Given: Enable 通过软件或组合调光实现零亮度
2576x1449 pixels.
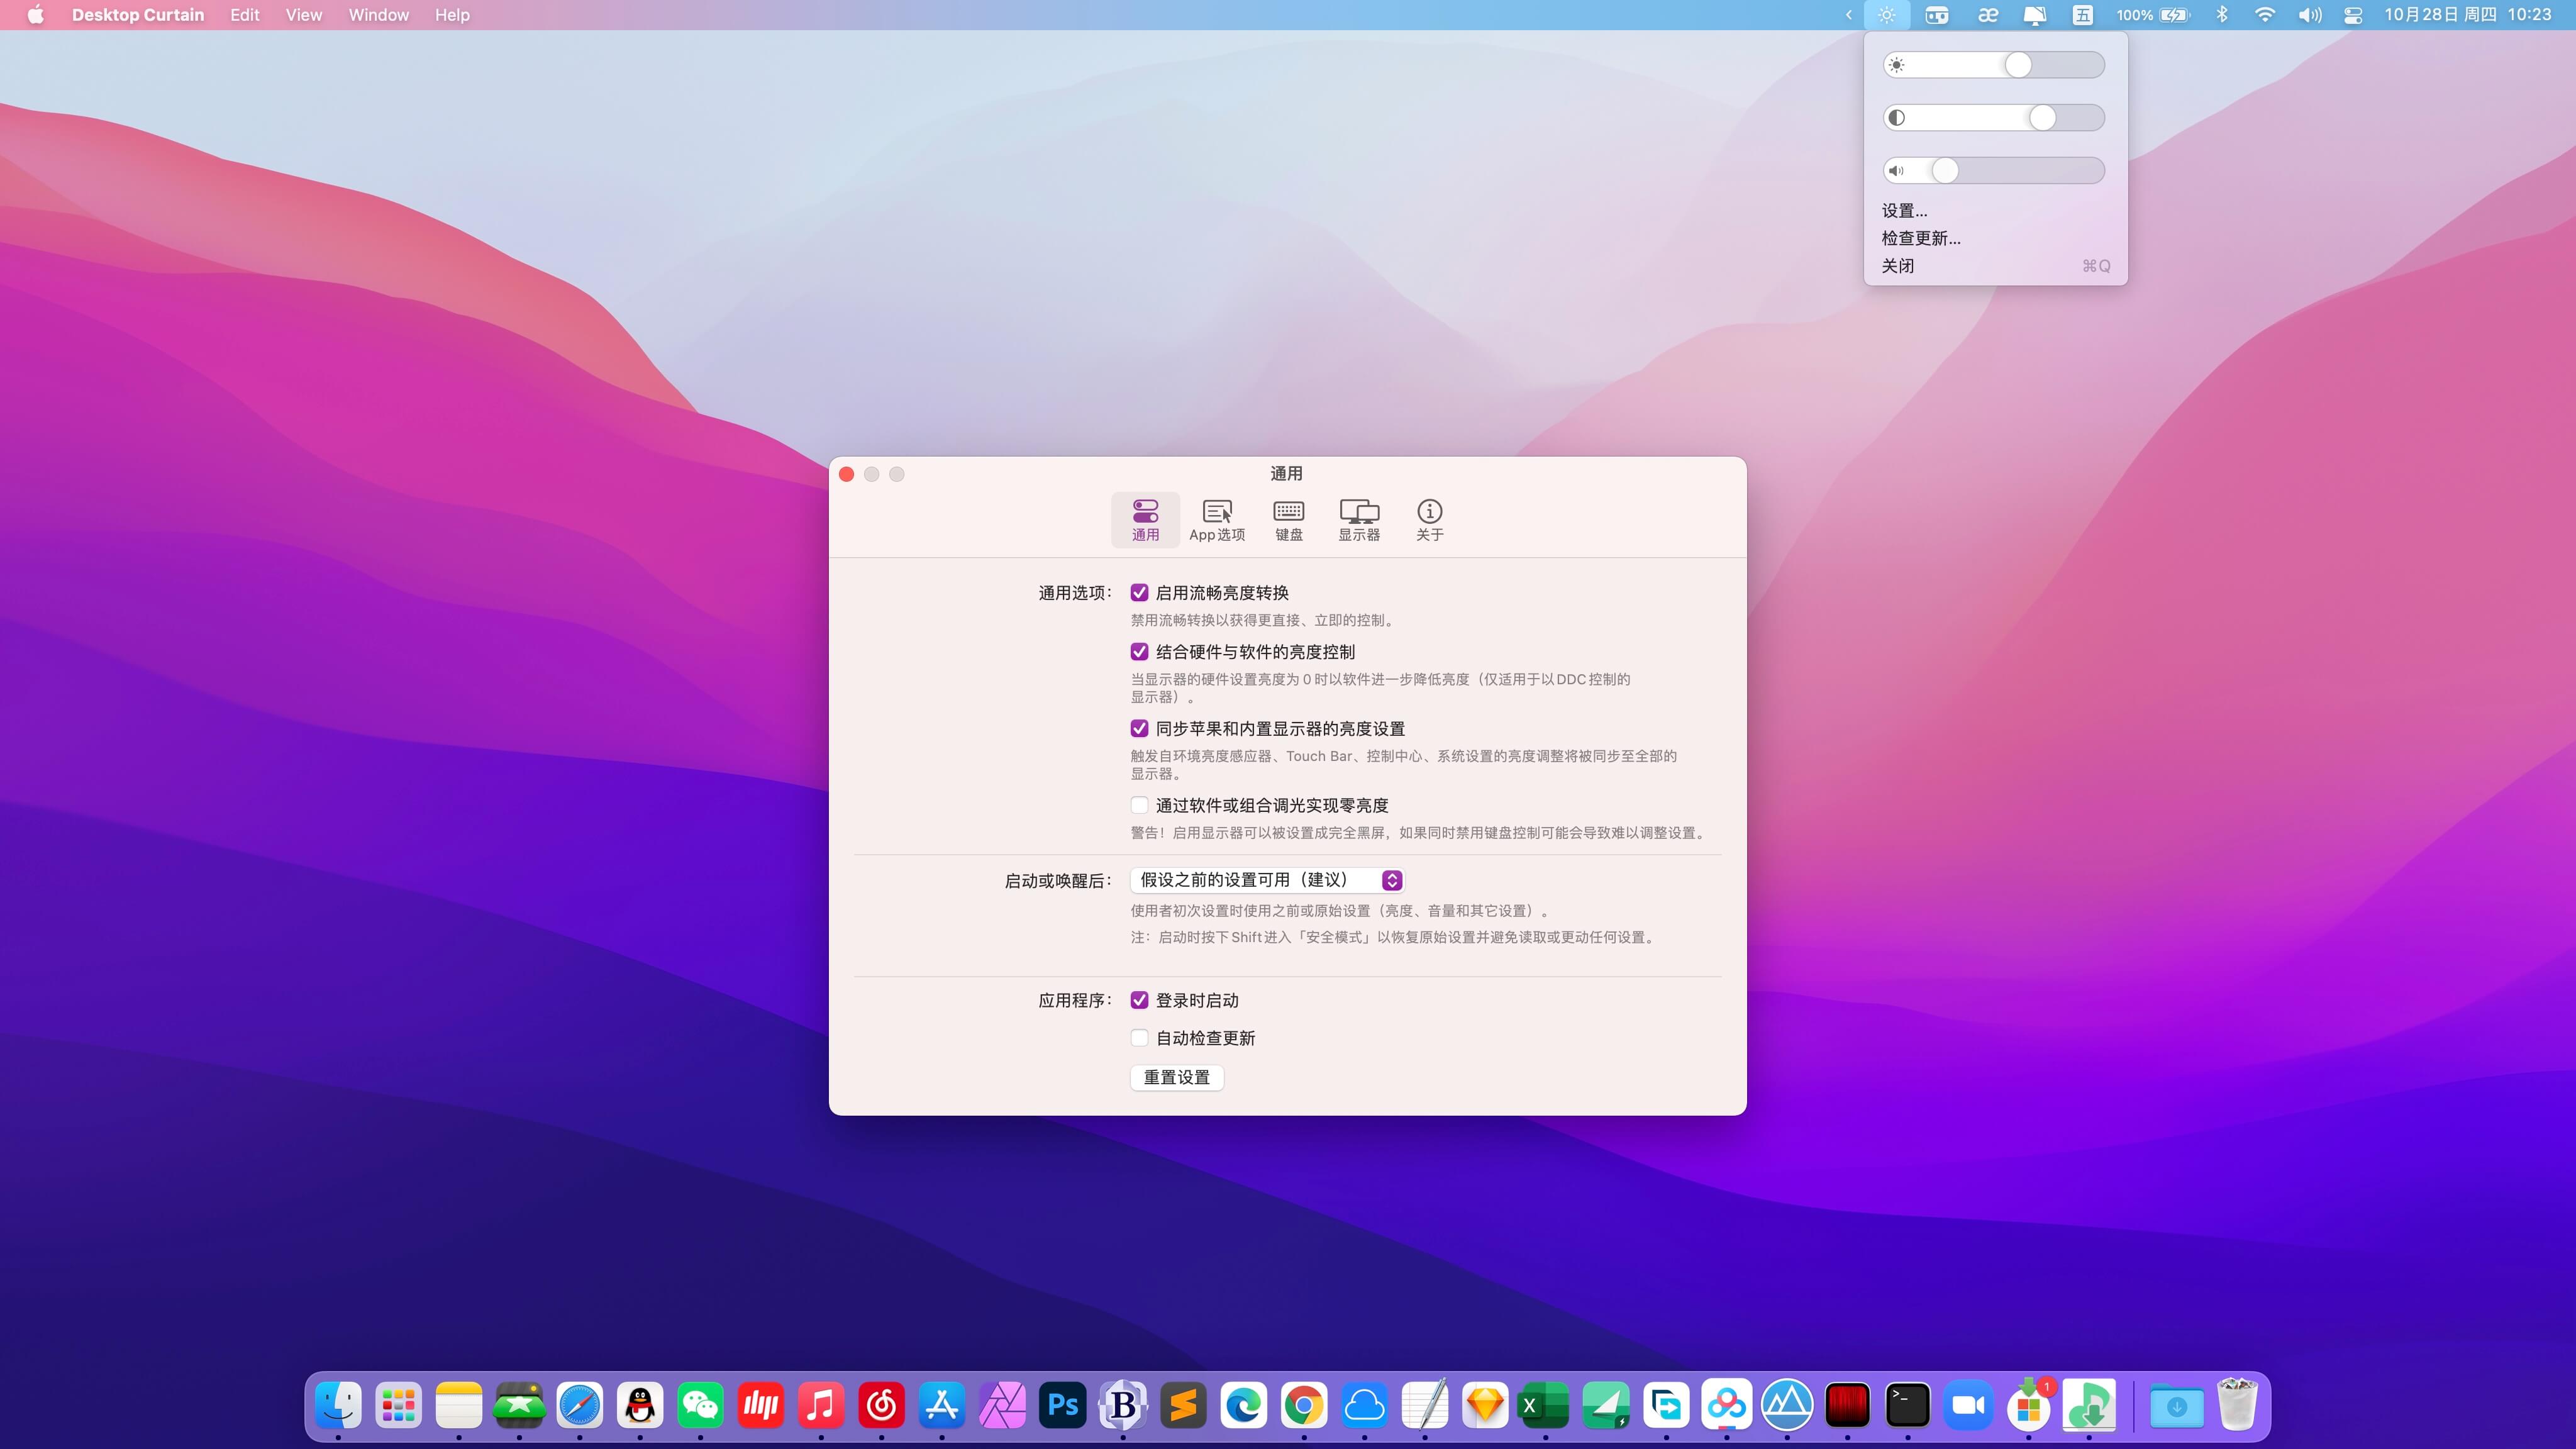Looking at the screenshot, I should click(1140, 805).
